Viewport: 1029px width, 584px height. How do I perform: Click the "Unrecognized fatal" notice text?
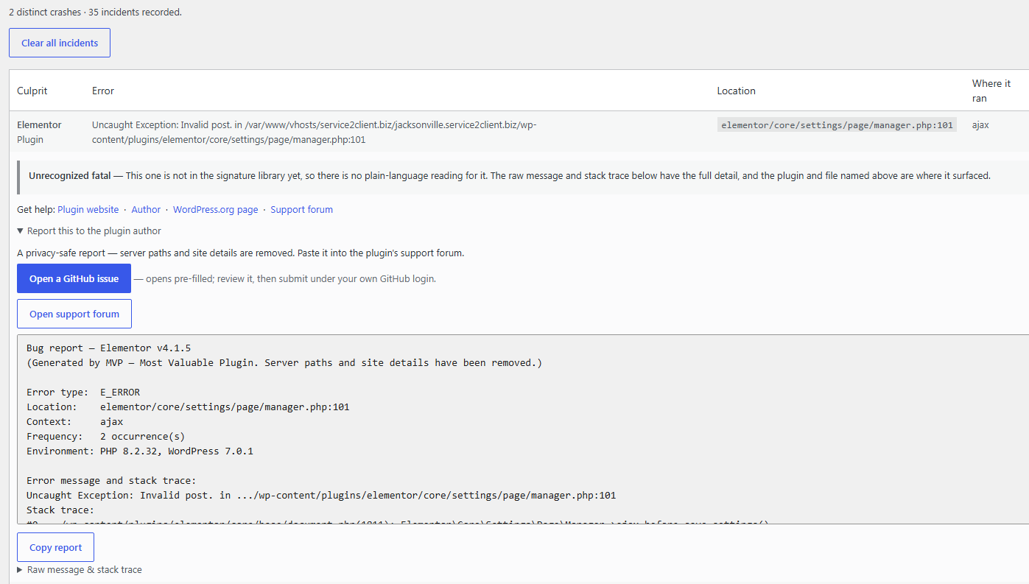pyautogui.click(x=510, y=175)
